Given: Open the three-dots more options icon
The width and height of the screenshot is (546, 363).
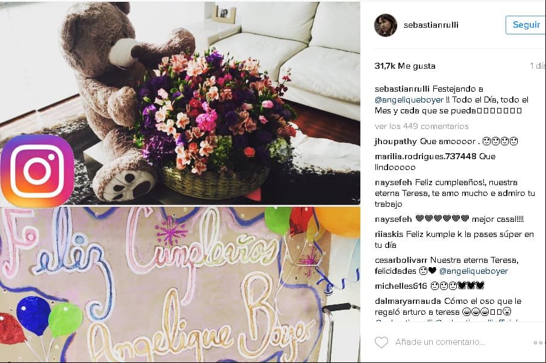Looking at the screenshot, I should tap(539, 342).
